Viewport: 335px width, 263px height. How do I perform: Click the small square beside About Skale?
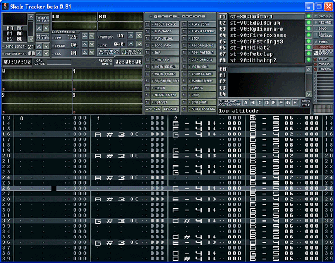coord(147,25)
